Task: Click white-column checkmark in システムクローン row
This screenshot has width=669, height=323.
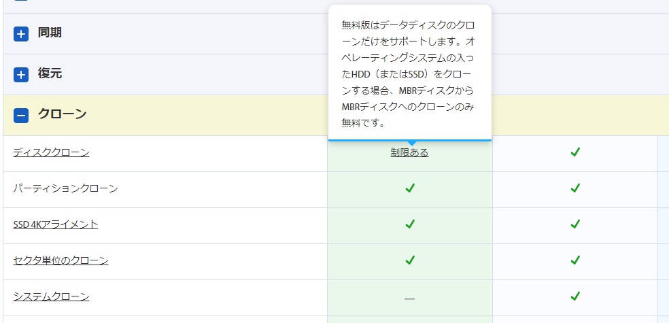Action: [575, 296]
